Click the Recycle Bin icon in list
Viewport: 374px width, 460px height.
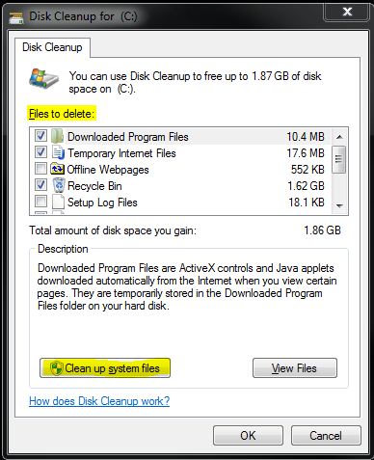[x=59, y=185]
